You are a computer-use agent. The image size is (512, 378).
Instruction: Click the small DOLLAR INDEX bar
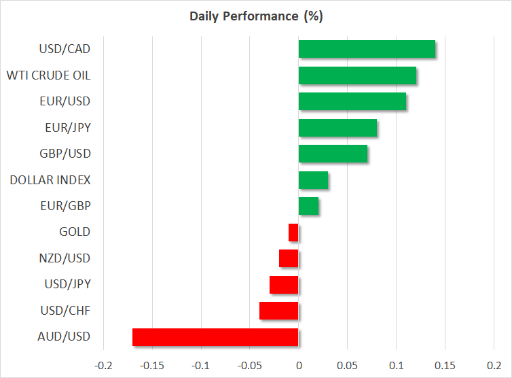click(x=313, y=180)
